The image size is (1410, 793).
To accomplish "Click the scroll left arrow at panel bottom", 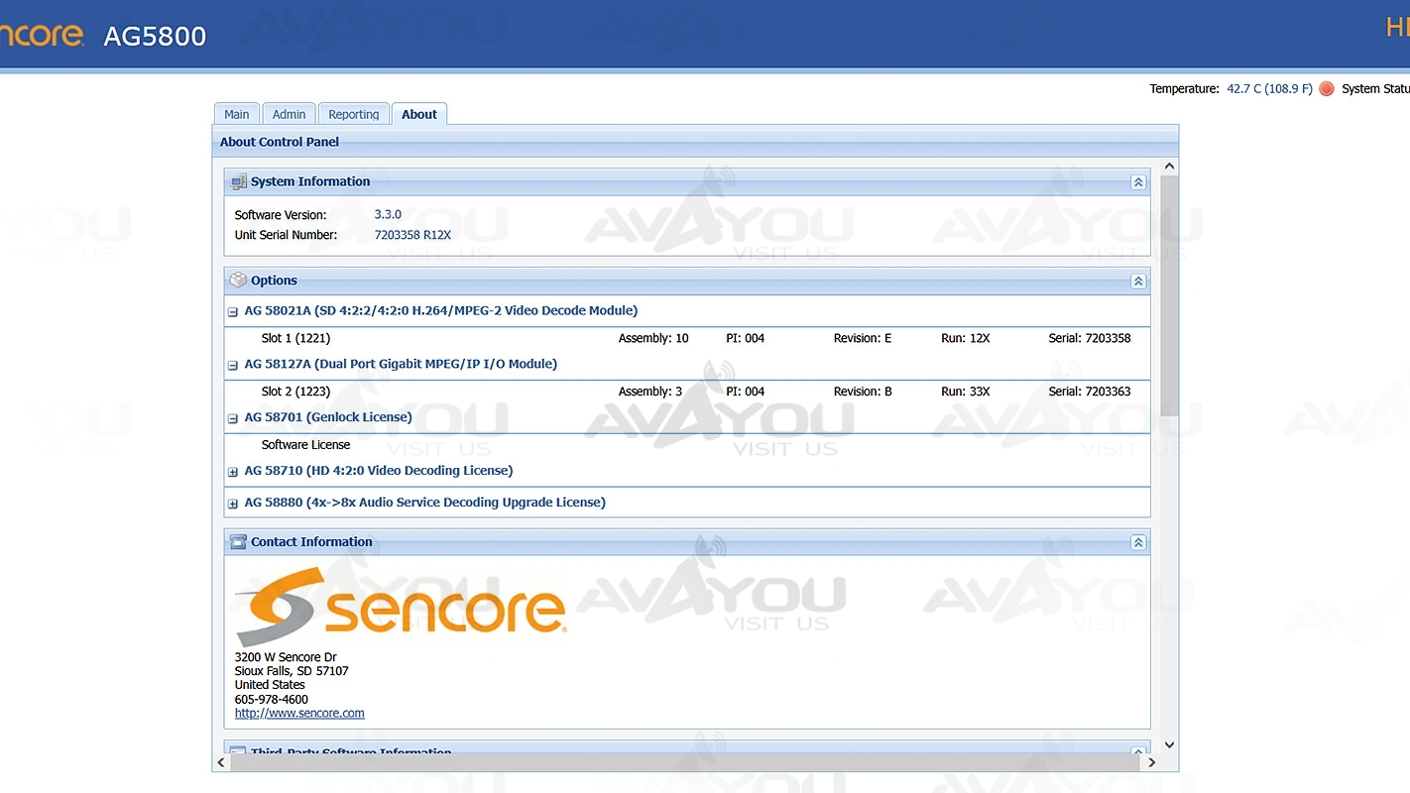I will 221,762.
